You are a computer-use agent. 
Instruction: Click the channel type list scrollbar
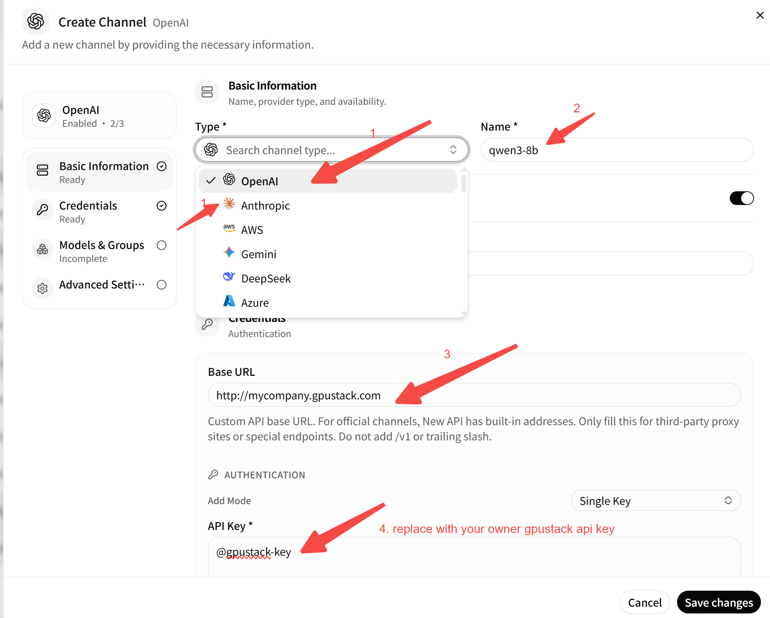464,183
